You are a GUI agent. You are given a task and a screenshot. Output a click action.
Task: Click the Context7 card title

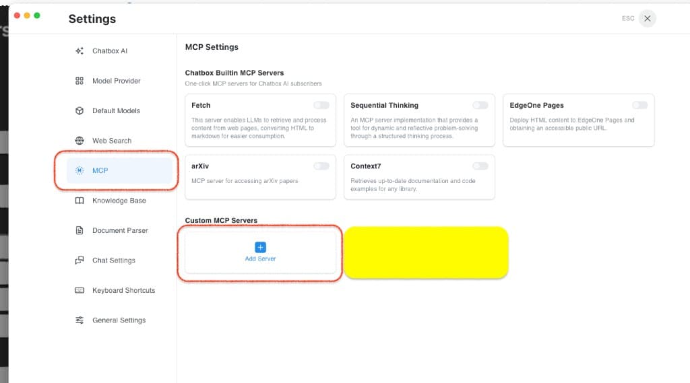click(x=366, y=166)
